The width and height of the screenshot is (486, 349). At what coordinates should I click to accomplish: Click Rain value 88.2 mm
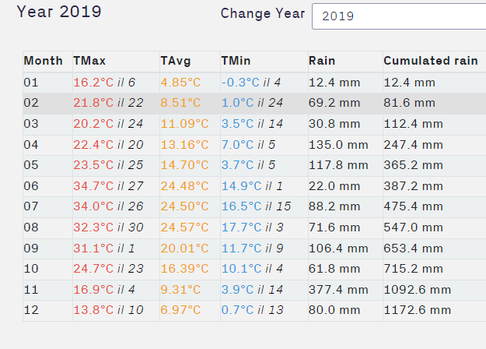(x=334, y=206)
